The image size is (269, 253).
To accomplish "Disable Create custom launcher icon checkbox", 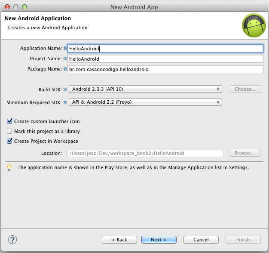I will click(x=10, y=121).
